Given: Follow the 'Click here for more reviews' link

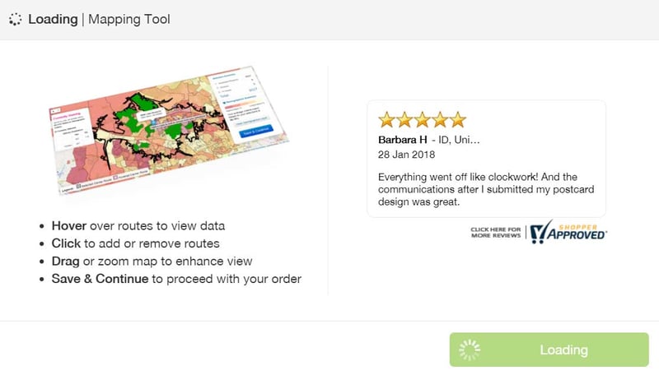Looking at the screenshot, I should pos(495,232).
